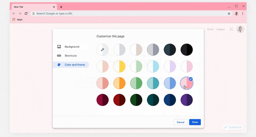
Task: Switch to the New Tab tab
Action: pos(34,7)
